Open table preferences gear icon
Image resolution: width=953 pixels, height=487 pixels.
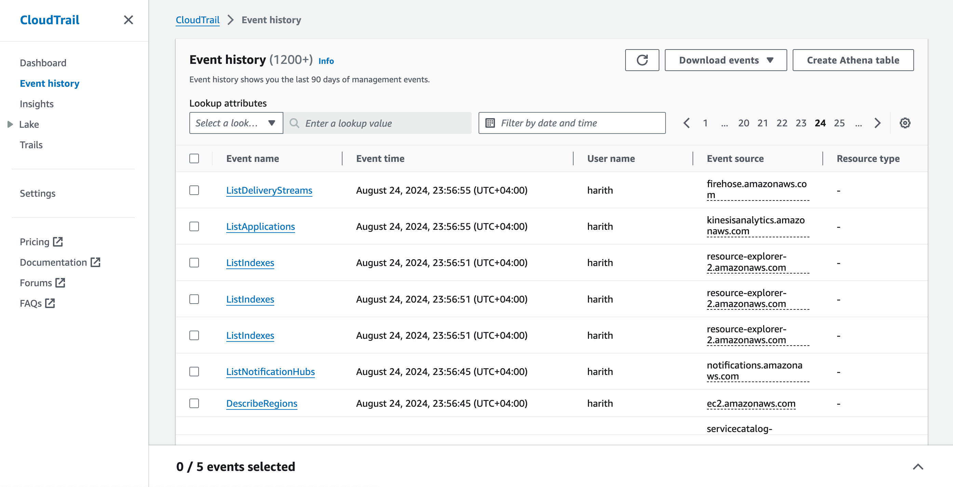click(905, 123)
